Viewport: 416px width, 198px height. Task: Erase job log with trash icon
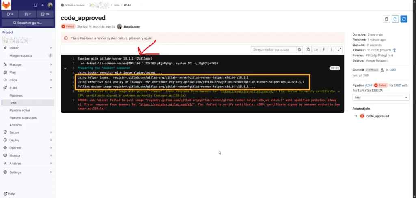pos(386,19)
